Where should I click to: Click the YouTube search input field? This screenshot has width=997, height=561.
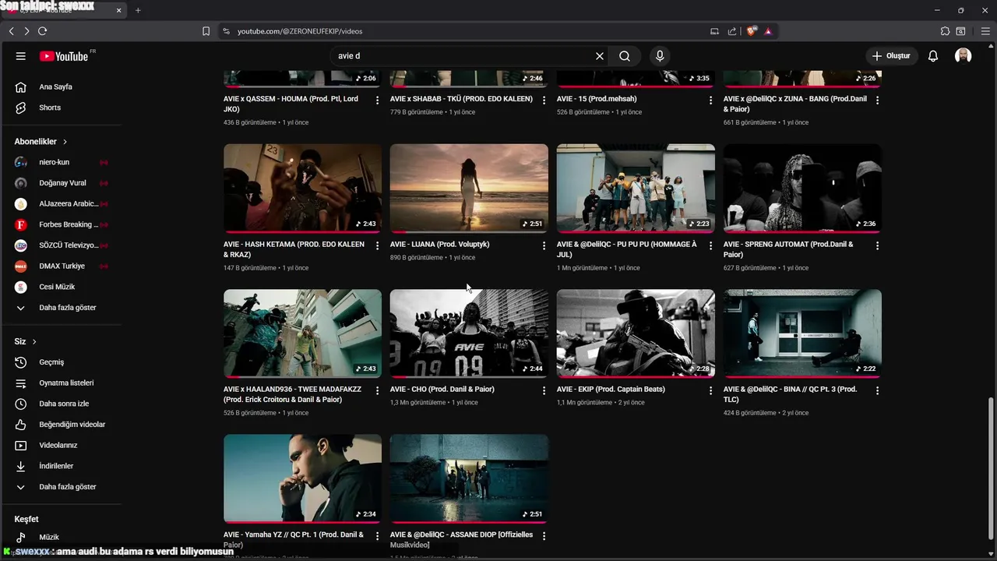463,56
